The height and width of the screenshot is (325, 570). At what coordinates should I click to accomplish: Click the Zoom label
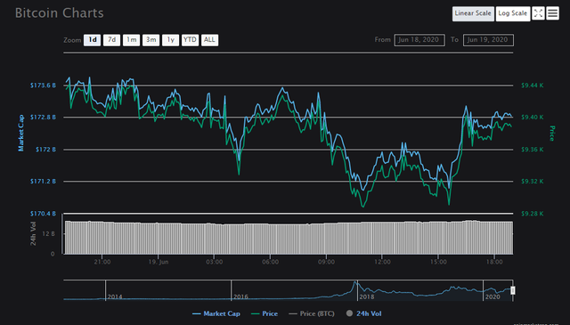tap(72, 40)
